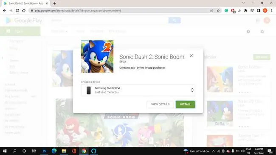
Task: Close the install dialog with the X icon
Action: [x=191, y=56]
